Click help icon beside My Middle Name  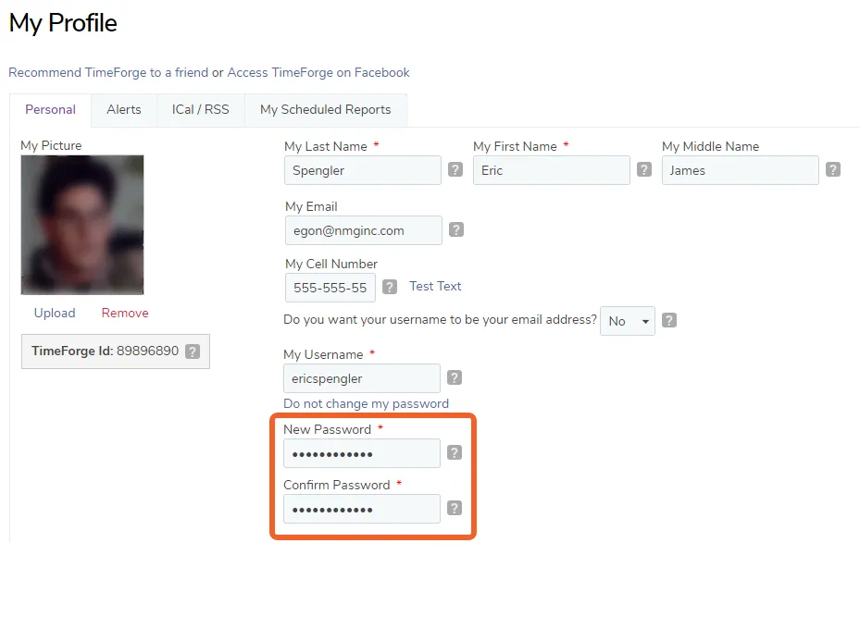[x=832, y=170]
